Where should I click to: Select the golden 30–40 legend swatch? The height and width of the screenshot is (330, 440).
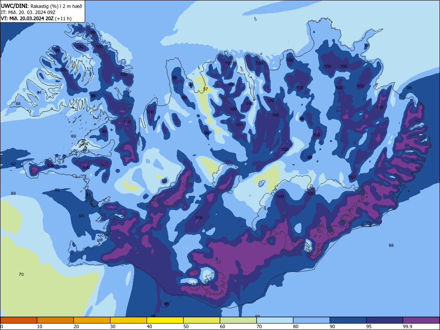128,320
